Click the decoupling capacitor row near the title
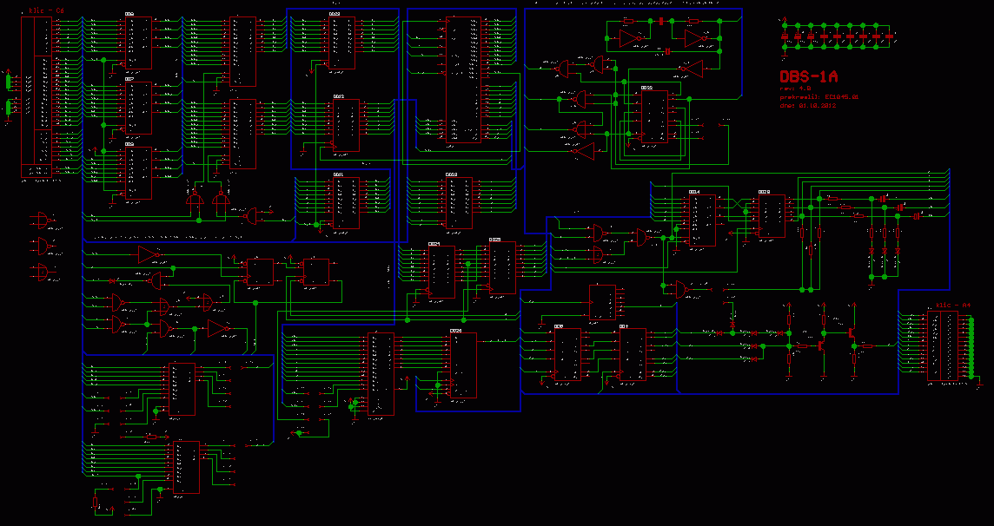 point(838,36)
